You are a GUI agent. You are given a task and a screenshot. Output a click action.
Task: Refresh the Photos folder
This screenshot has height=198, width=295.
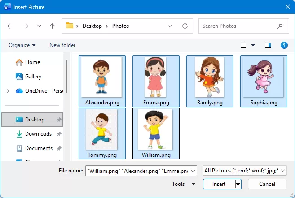pos(185,26)
